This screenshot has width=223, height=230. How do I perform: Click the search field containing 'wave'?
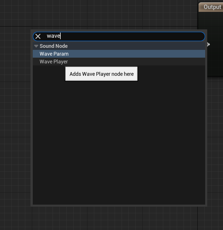pos(119,36)
